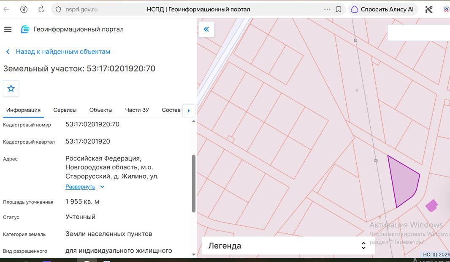Screen dimensions: 450x262
Task: Click the area value 1 955 кв. м
Action: tap(82, 202)
